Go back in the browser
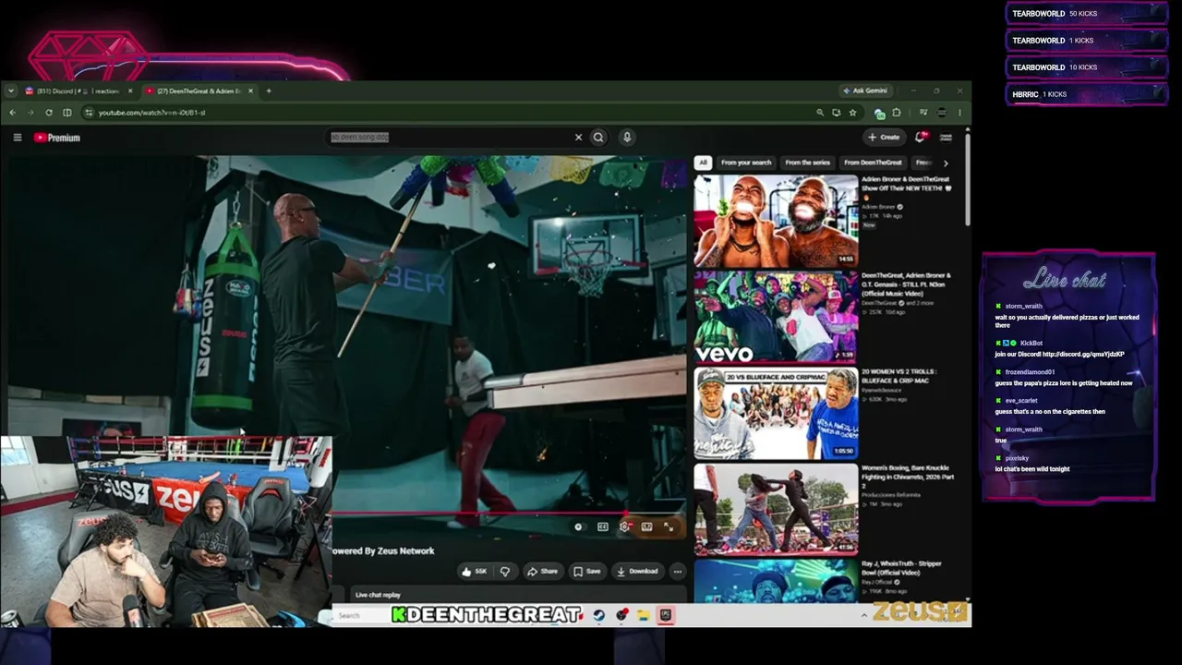Screen dimensions: 1182x665 point(13,113)
